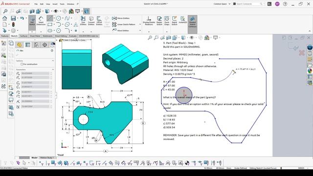Click the Offset Entities tool

tap(99, 21)
